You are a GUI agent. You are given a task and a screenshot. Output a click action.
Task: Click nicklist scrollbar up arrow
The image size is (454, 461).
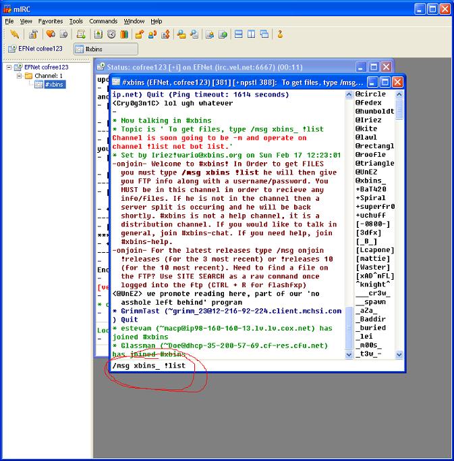[399, 95]
